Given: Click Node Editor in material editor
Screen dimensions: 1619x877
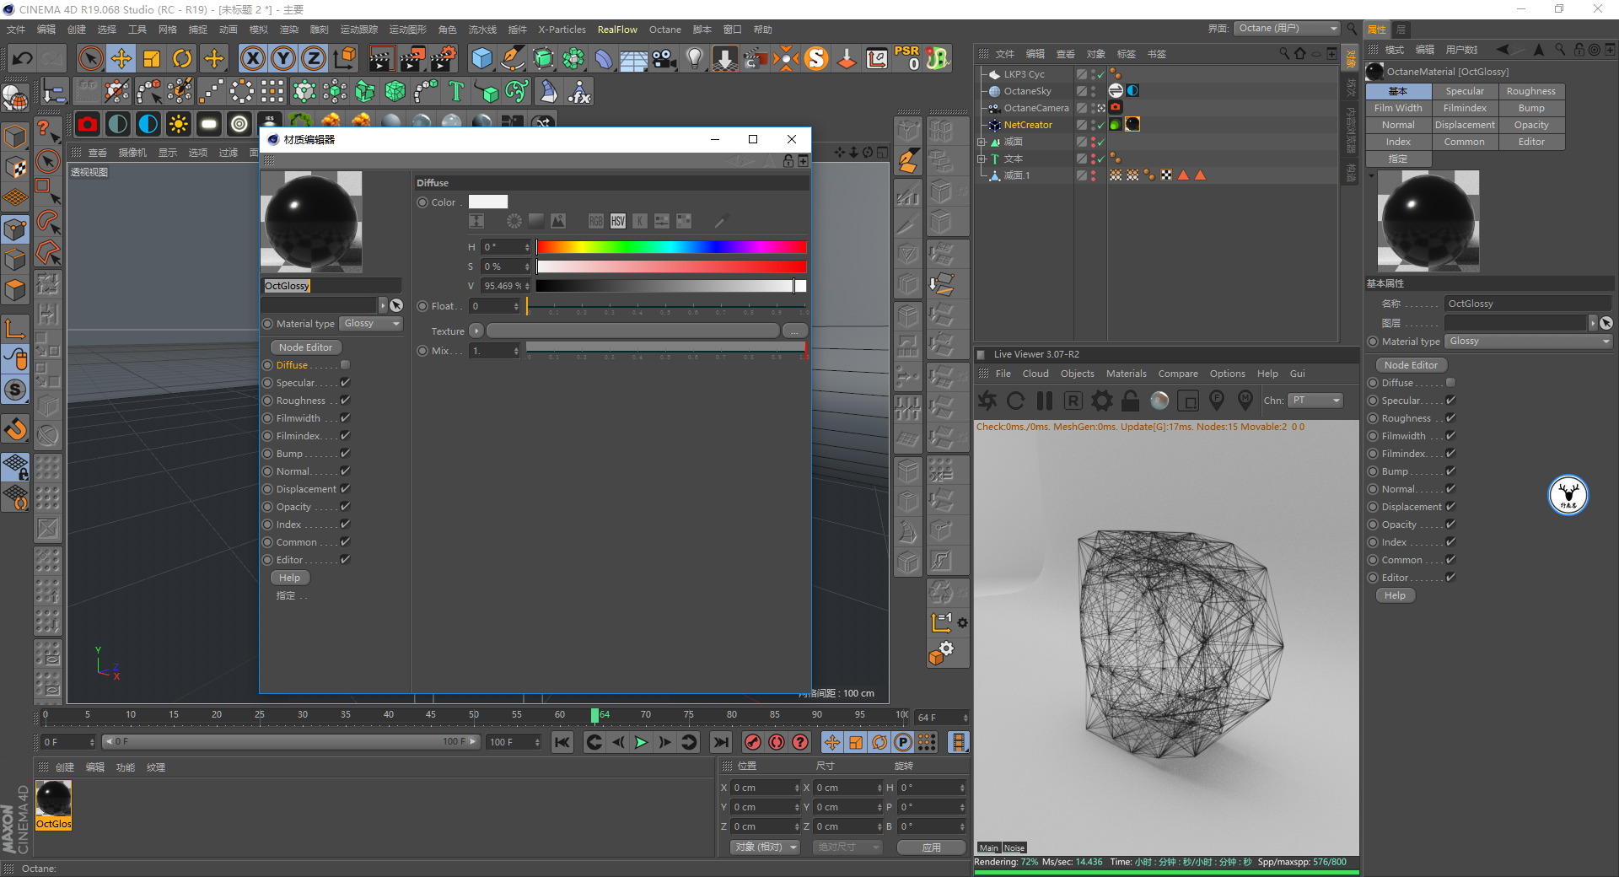Looking at the screenshot, I should coord(306,347).
